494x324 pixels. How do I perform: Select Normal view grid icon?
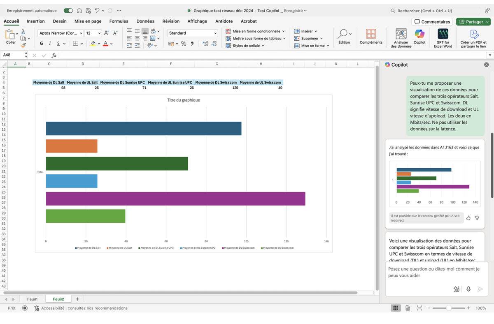pyautogui.click(x=396, y=308)
